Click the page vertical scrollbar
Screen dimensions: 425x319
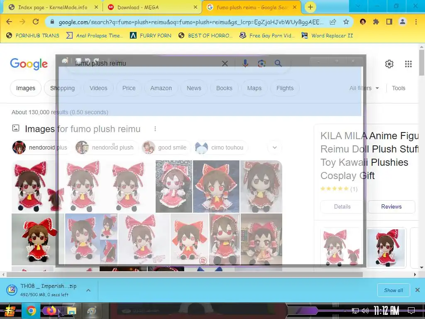pos(422,62)
